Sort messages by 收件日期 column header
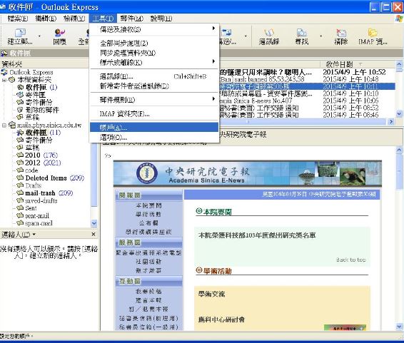This screenshot has height=343, width=404. 357,64
